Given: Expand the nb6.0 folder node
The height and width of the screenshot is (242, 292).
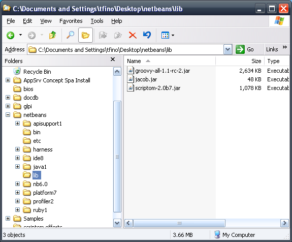Looking at the screenshot, I should [x=17, y=184].
